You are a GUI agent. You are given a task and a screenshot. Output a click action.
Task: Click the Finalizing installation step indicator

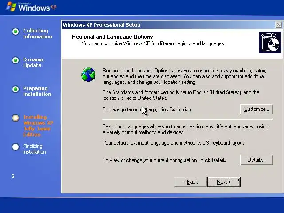[x=16, y=147]
